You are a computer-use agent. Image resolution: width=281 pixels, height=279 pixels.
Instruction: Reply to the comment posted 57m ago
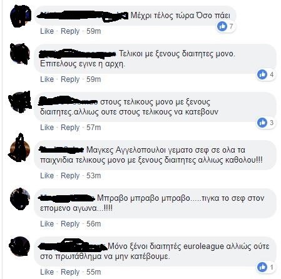70,128
